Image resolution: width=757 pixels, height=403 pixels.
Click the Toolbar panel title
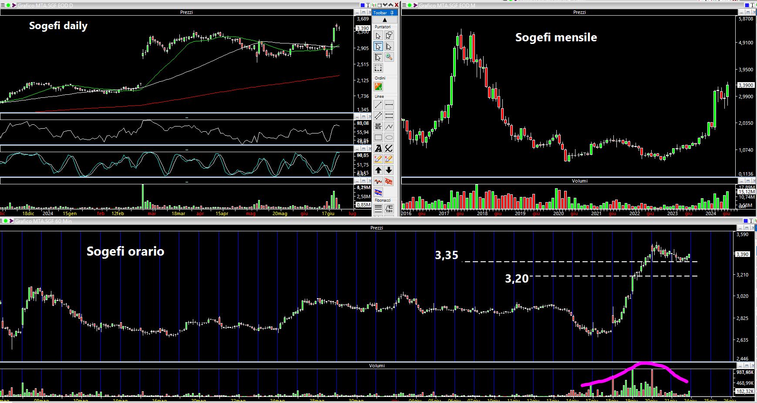(380, 13)
